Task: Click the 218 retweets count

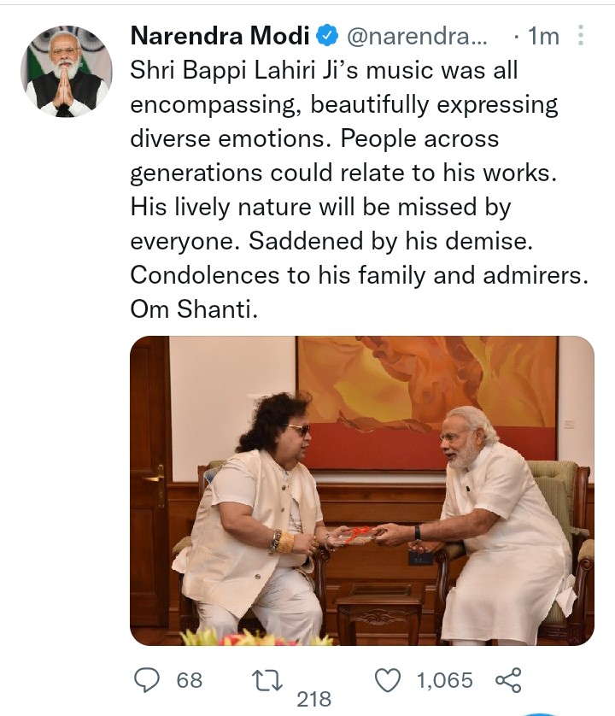Action: coord(314,699)
